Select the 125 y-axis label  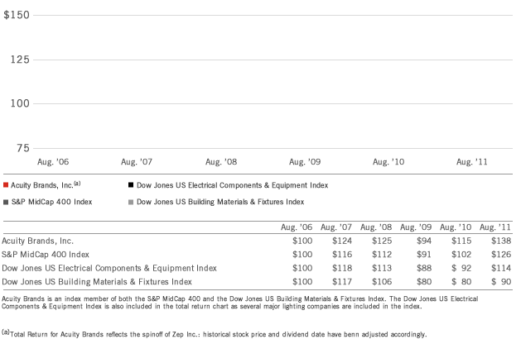(x=18, y=60)
